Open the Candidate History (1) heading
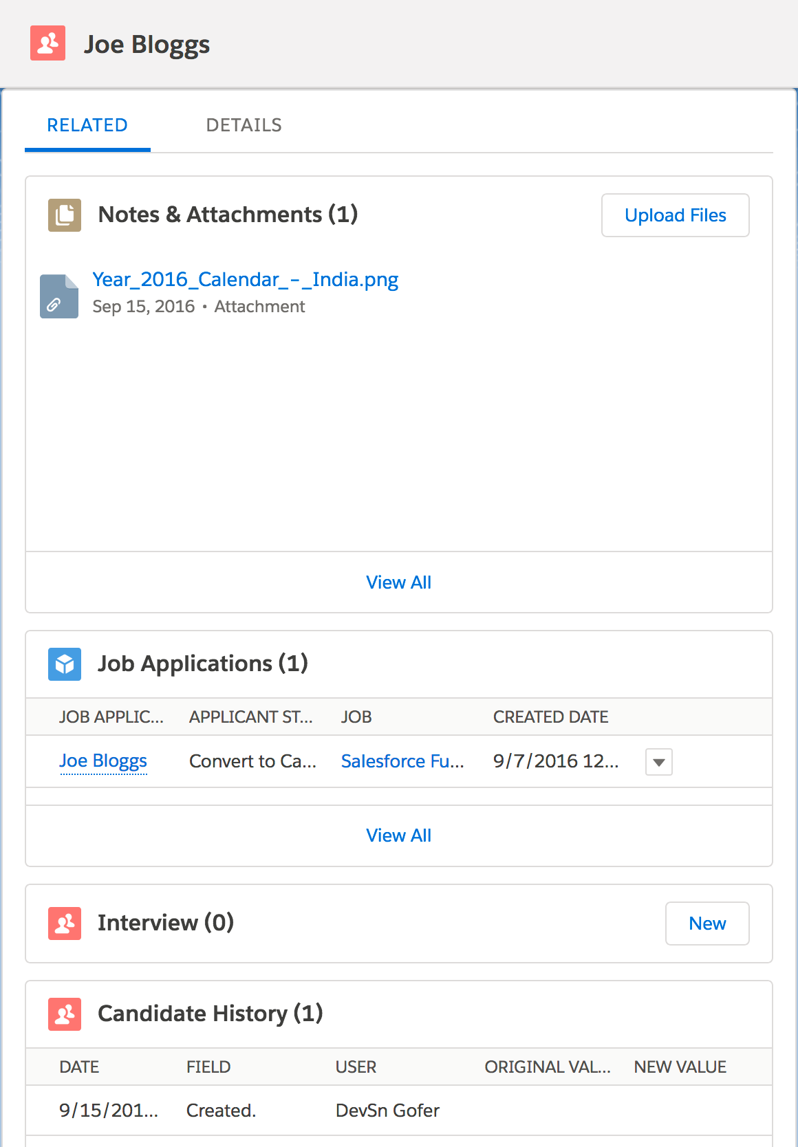 point(211,1014)
